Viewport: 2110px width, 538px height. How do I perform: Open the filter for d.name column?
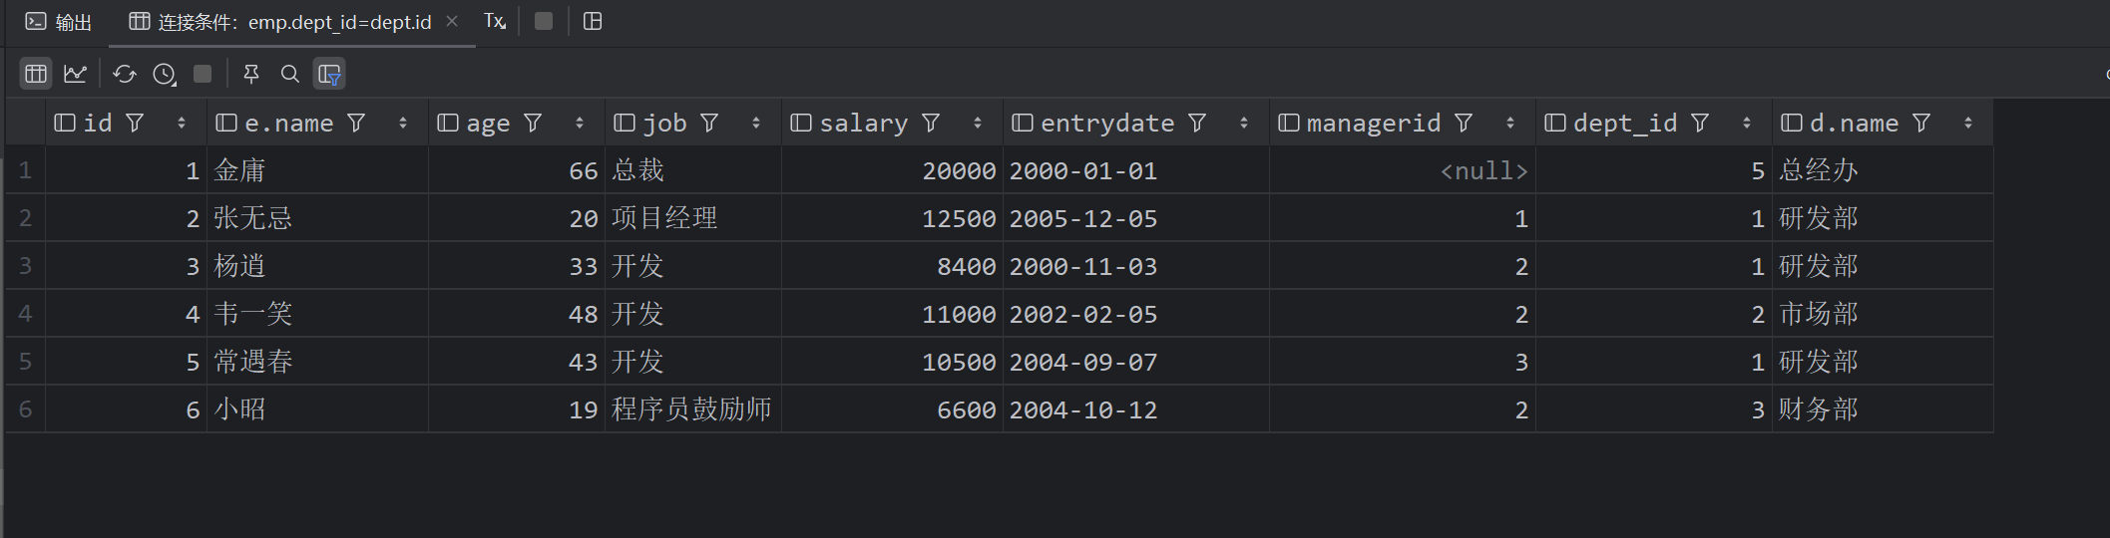[x=1921, y=123]
